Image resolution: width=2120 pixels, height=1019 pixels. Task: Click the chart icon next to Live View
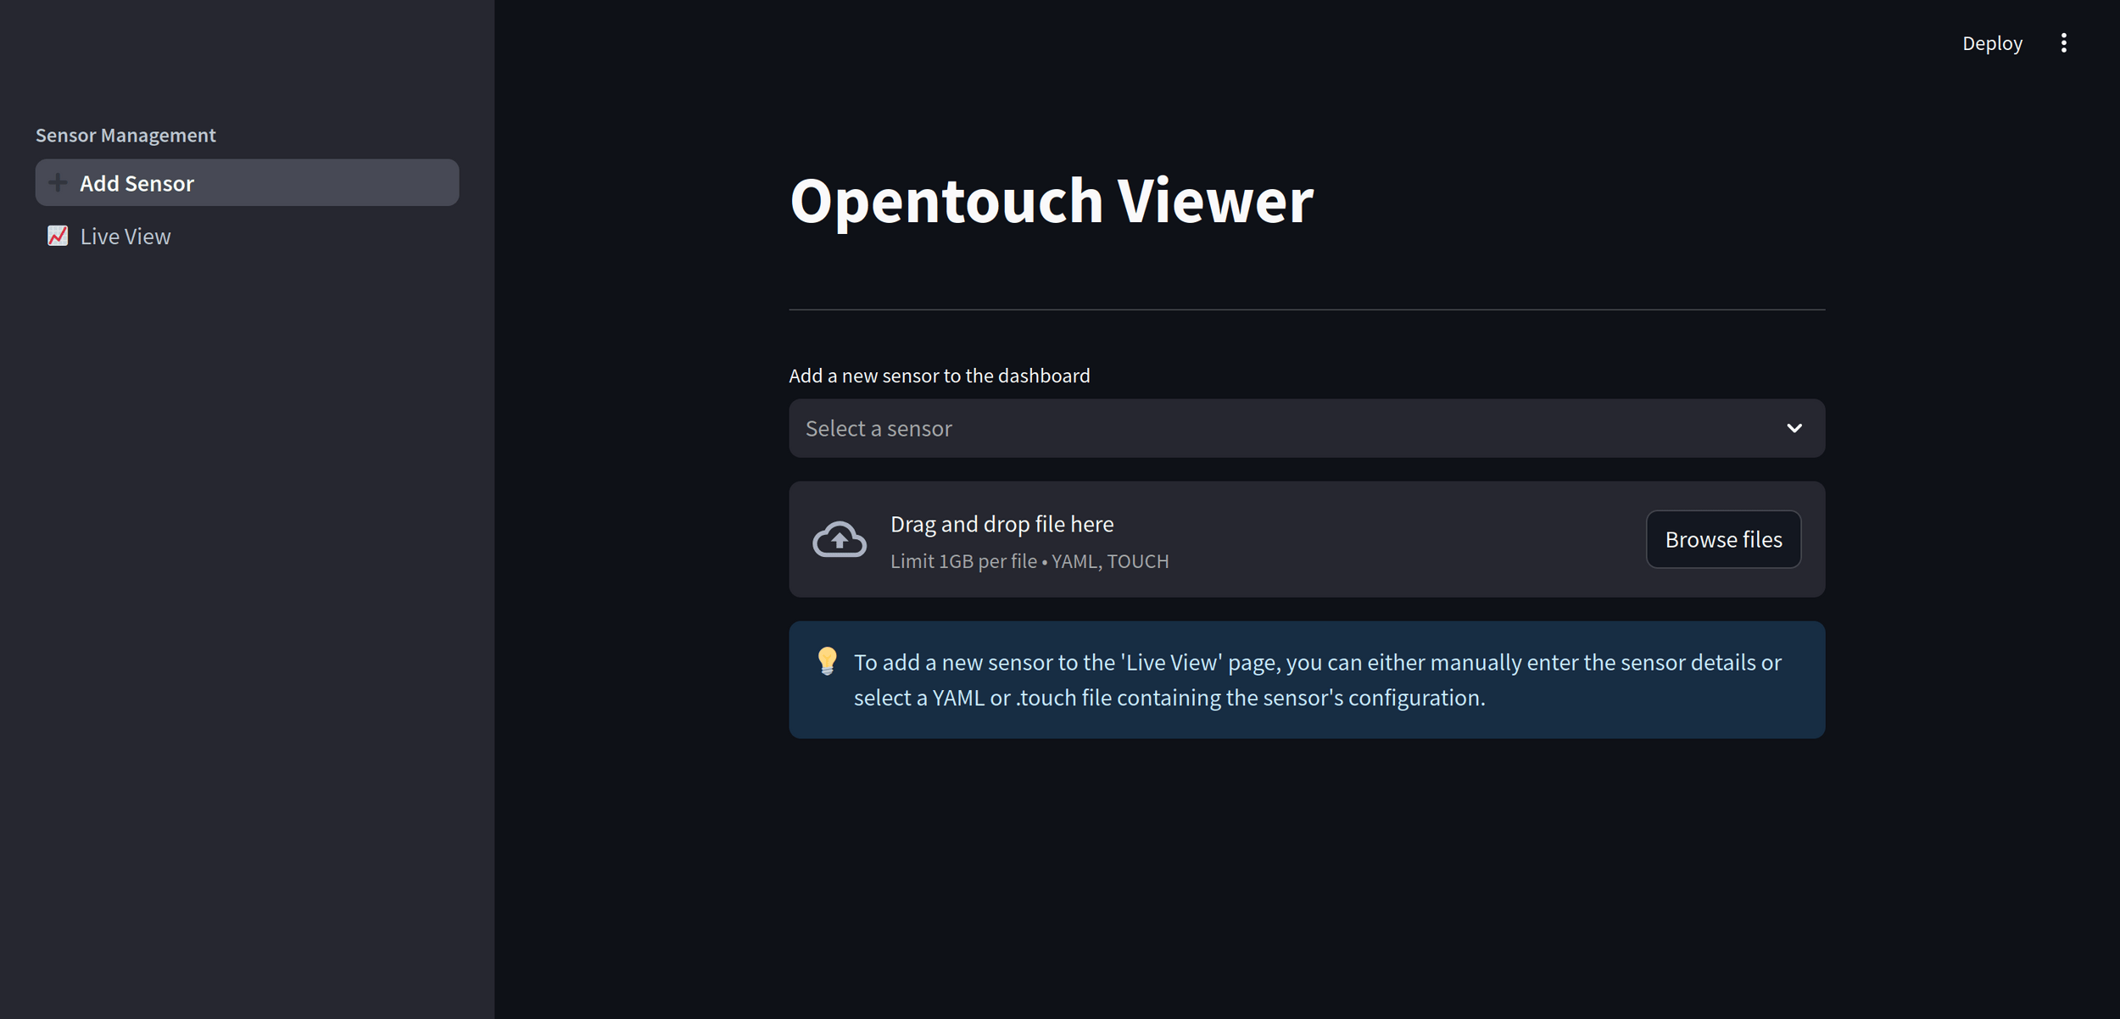click(x=58, y=236)
